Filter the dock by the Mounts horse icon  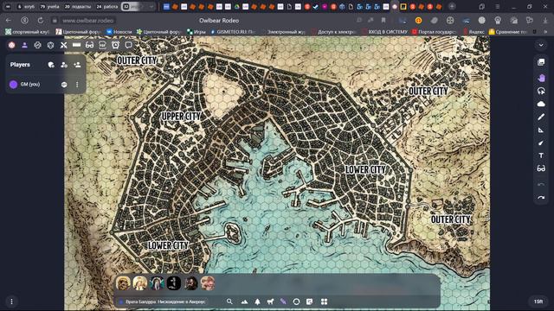click(x=271, y=301)
